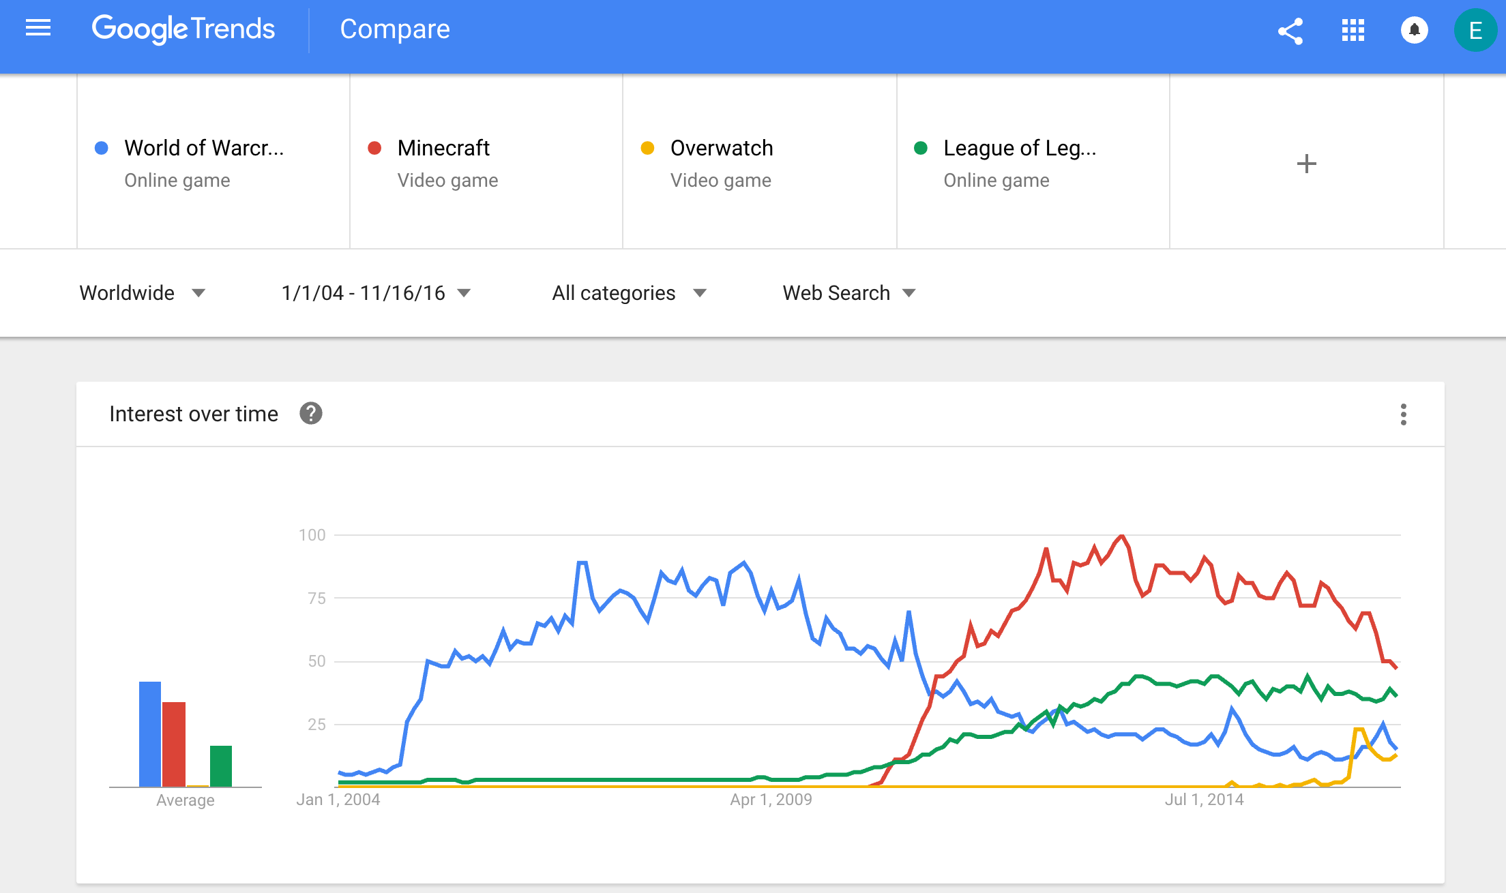This screenshot has height=893, width=1506.
Task: Click the Google Trends logo
Action: click(183, 29)
